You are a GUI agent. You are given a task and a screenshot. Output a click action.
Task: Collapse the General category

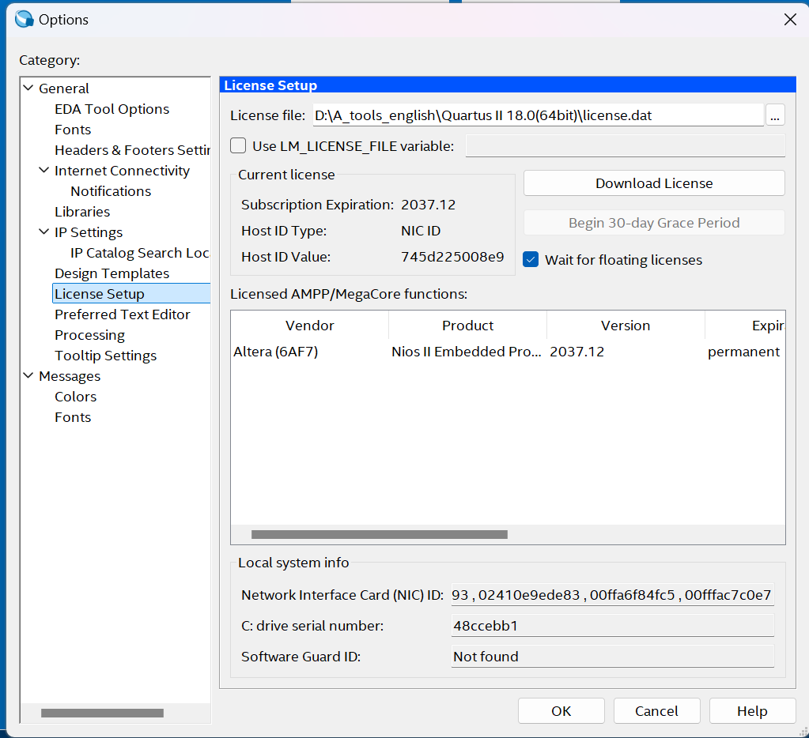pos(29,88)
